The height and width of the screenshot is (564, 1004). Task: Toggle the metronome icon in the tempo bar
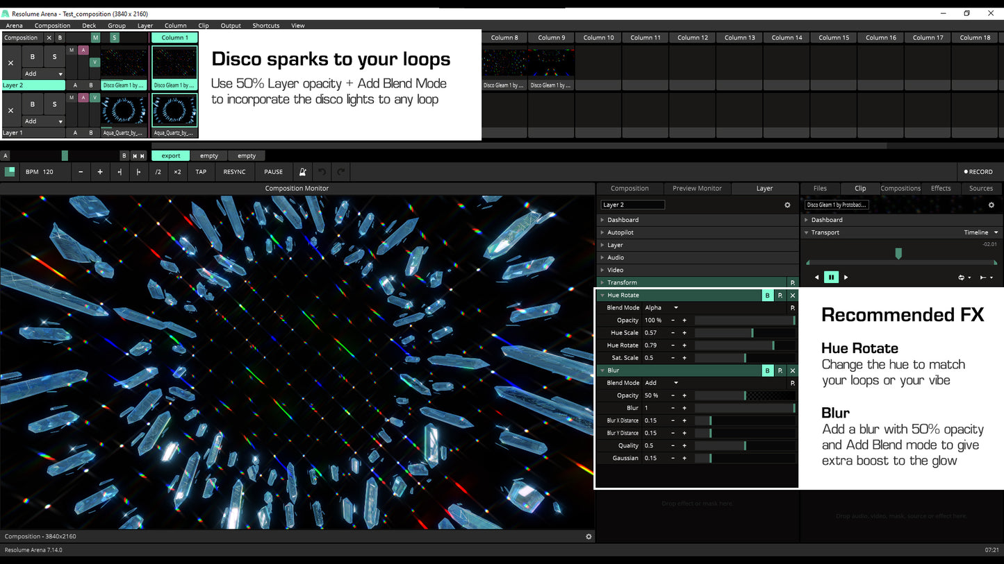(x=302, y=172)
